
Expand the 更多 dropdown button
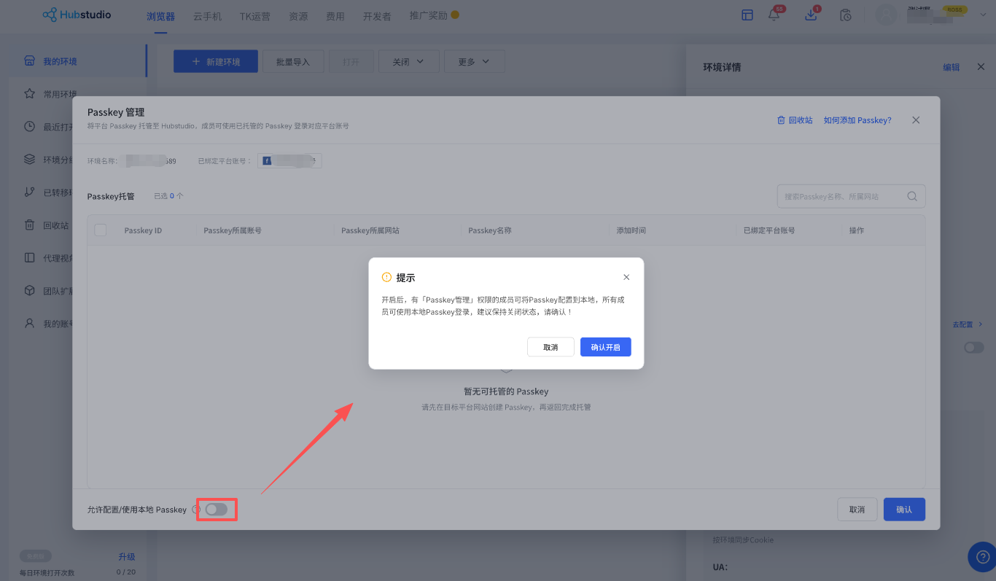(474, 62)
